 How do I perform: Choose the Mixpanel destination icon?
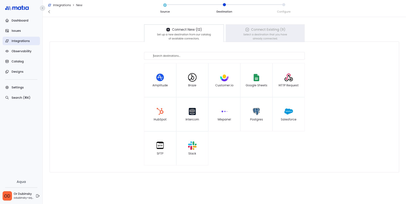224,111
